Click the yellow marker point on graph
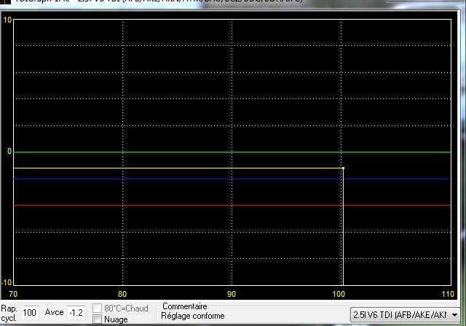The height and width of the screenshot is (326, 466). pyautogui.click(x=342, y=168)
